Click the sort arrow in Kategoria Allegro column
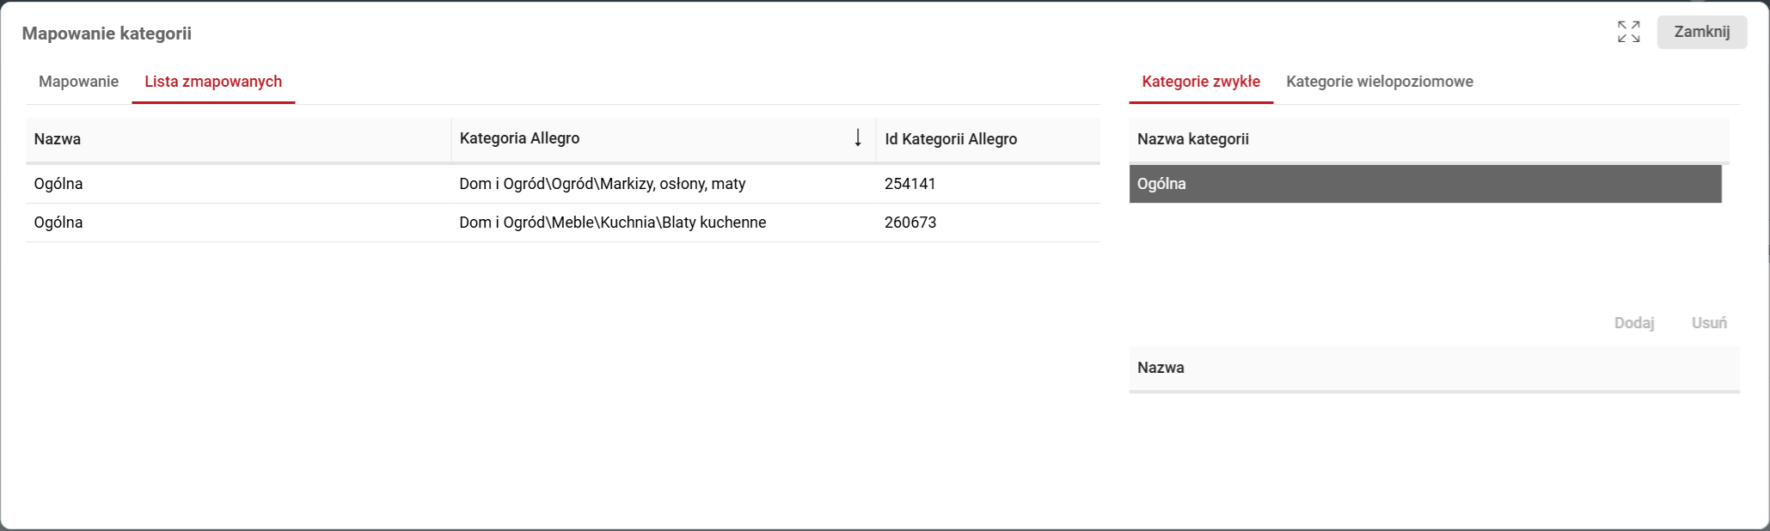 point(857,138)
